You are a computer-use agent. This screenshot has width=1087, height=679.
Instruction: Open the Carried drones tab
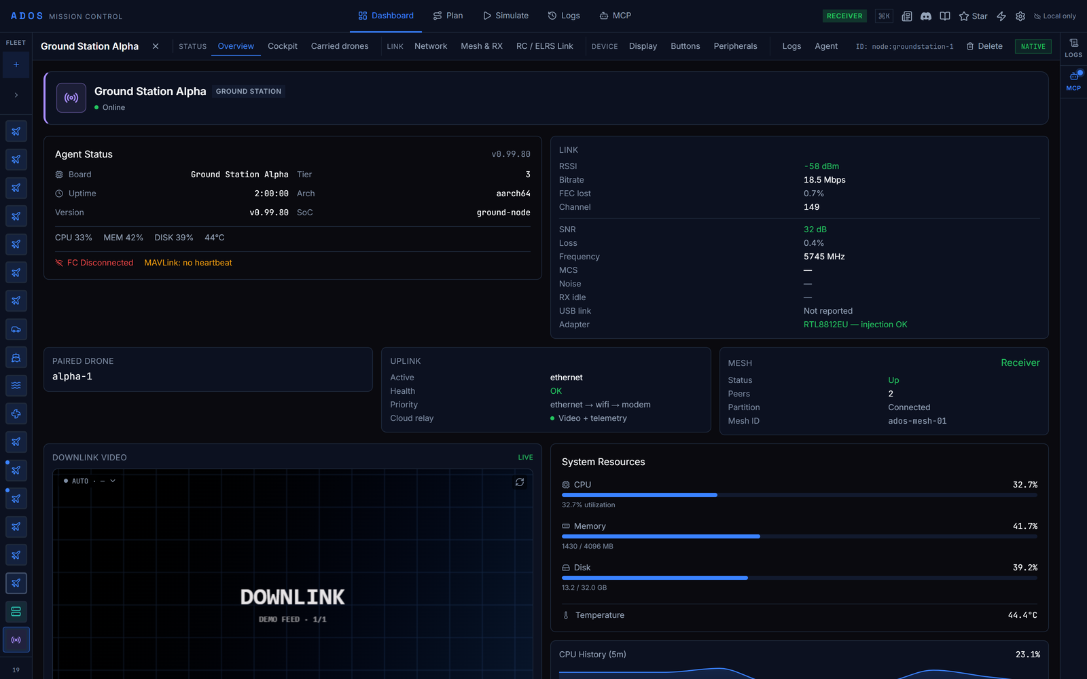[340, 46]
